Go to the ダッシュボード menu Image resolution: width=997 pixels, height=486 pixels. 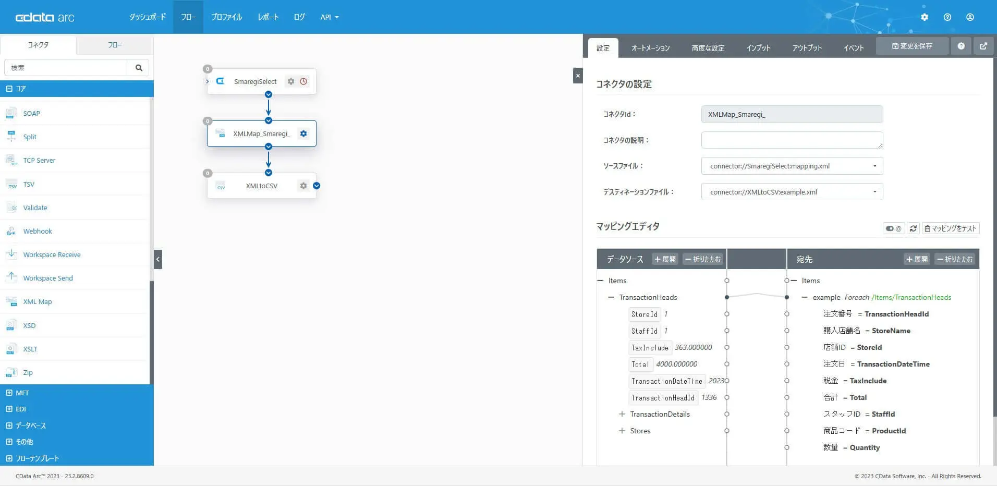[x=148, y=17]
